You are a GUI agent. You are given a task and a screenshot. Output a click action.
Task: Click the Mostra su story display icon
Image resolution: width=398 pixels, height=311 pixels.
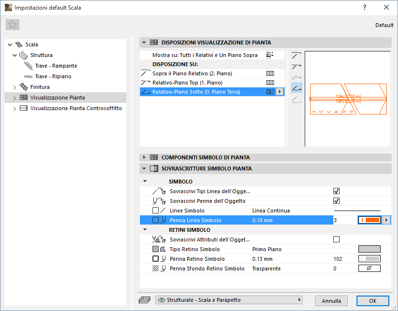(270, 55)
